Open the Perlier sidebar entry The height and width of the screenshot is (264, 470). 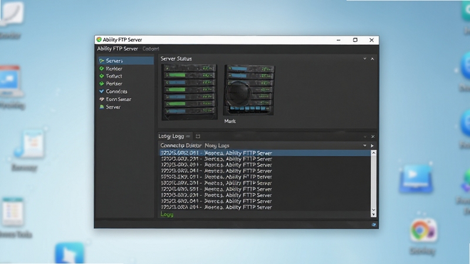coord(114,83)
